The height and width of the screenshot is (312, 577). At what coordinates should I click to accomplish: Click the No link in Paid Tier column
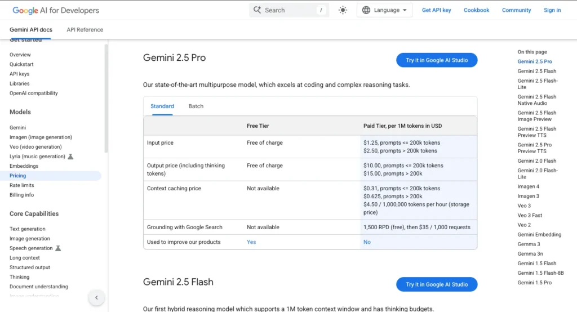[367, 242]
